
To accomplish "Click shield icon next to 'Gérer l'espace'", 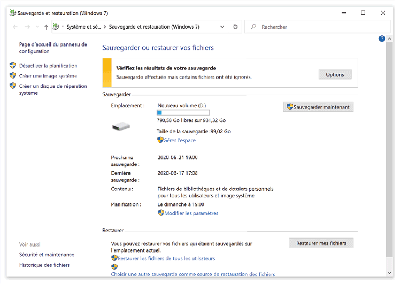I will [x=160, y=140].
